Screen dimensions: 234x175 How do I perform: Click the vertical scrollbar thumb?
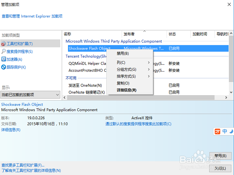[x=231, y=59]
